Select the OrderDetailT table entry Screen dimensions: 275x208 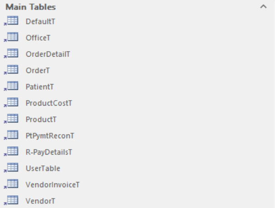coord(48,54)
